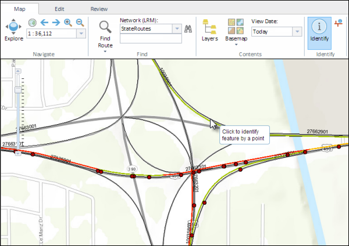This screenshot has width=349, height=246.
Task: Click the red event point on route 390
Action: pos(133,176)
